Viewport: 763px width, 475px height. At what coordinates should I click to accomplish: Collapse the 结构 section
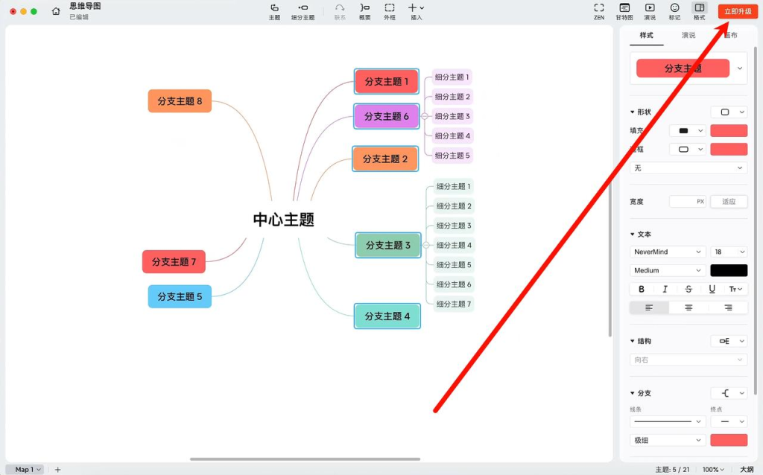632,341
